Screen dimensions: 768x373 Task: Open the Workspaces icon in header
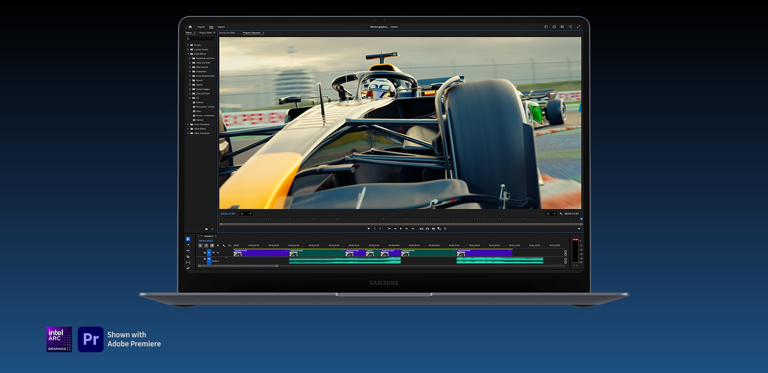546,27
